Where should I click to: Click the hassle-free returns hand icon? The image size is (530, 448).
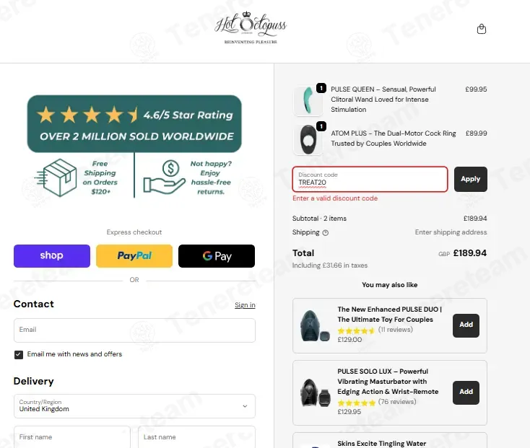[165, 177]
